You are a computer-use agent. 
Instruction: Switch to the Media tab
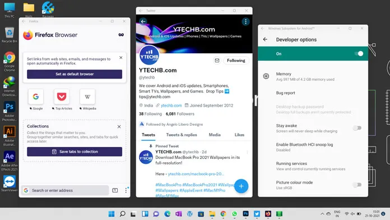215,135
